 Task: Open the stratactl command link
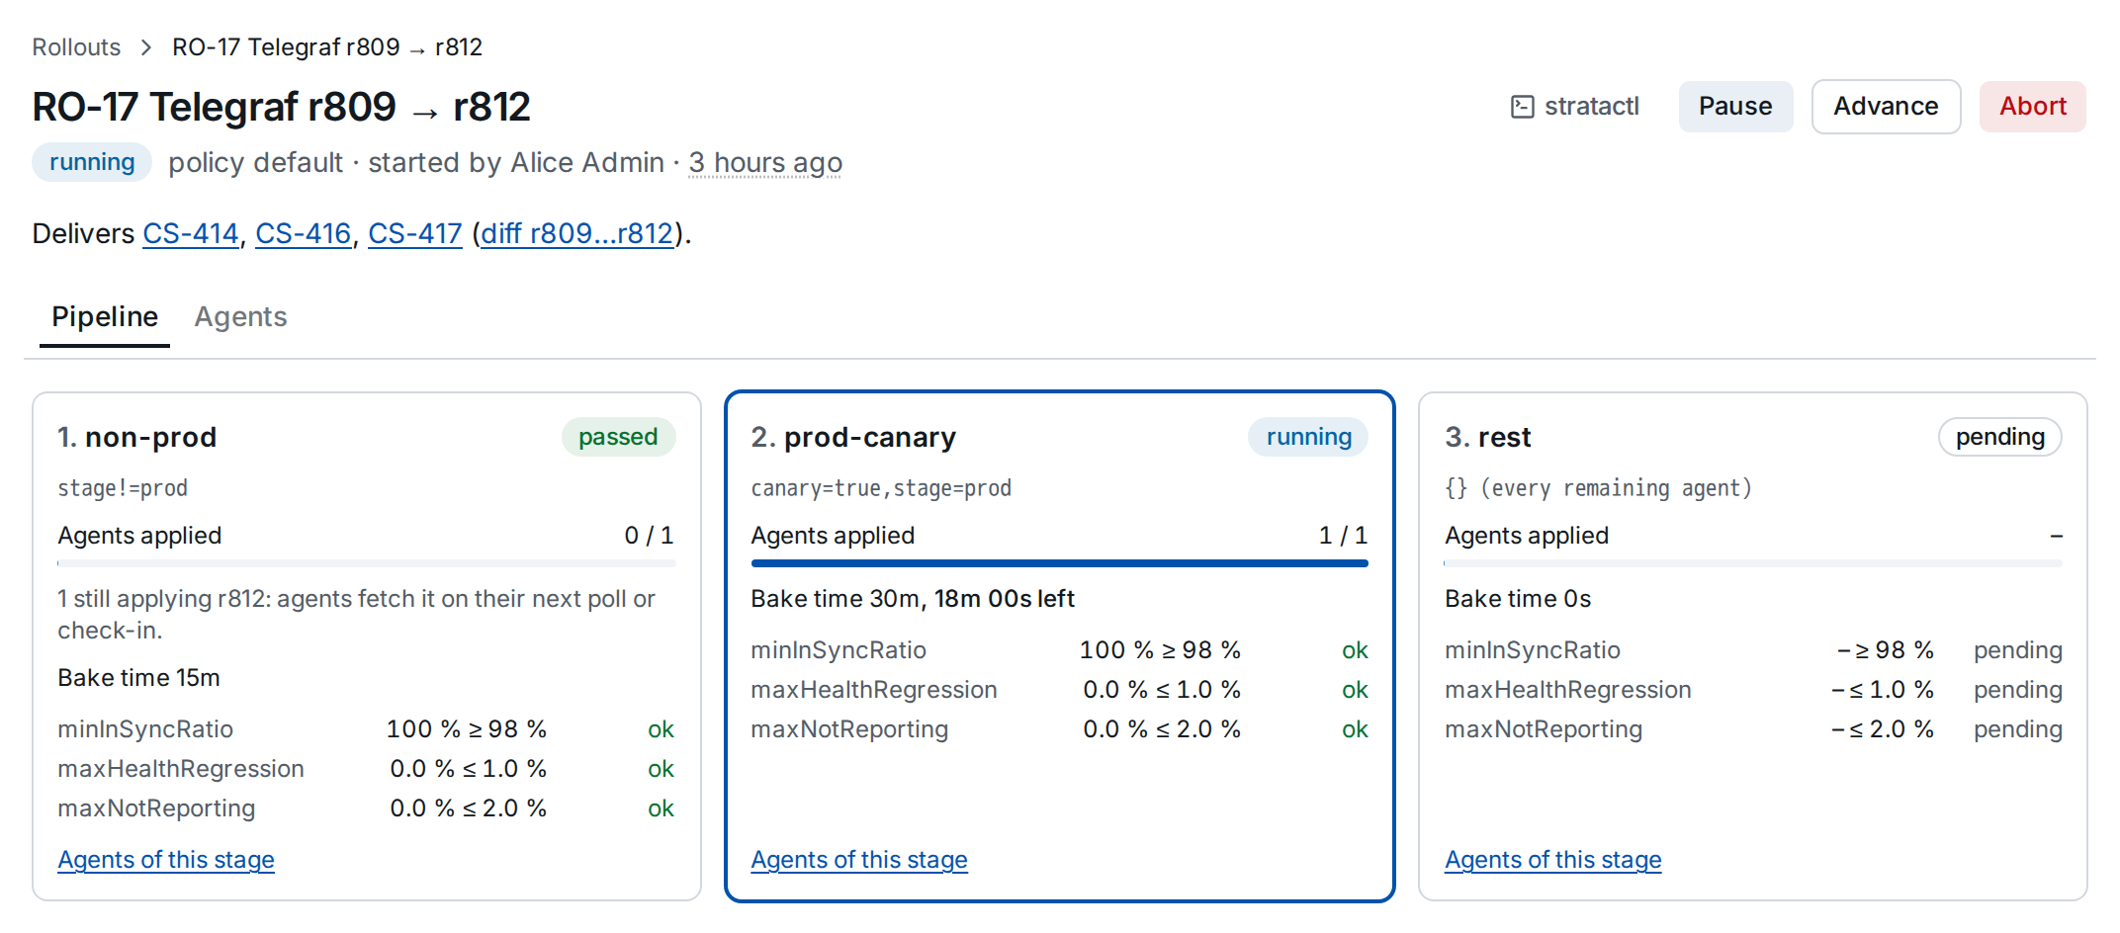point(1575,107)
